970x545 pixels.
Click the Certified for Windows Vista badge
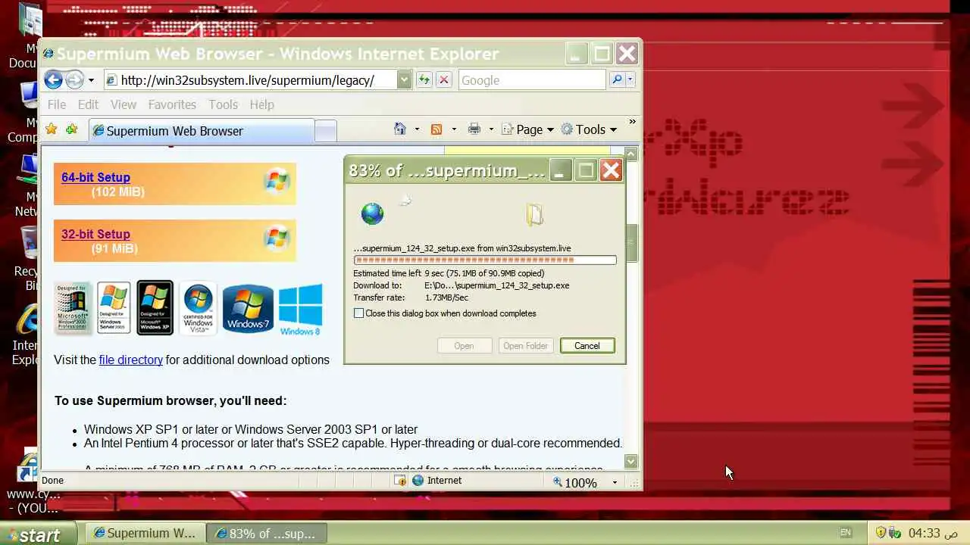198,308
